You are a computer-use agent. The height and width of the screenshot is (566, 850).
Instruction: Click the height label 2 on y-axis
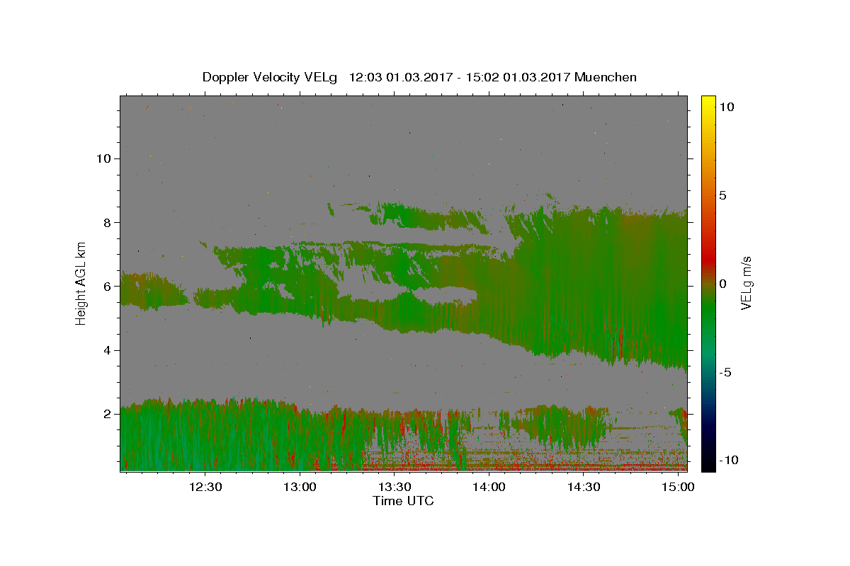coord(106,414)
